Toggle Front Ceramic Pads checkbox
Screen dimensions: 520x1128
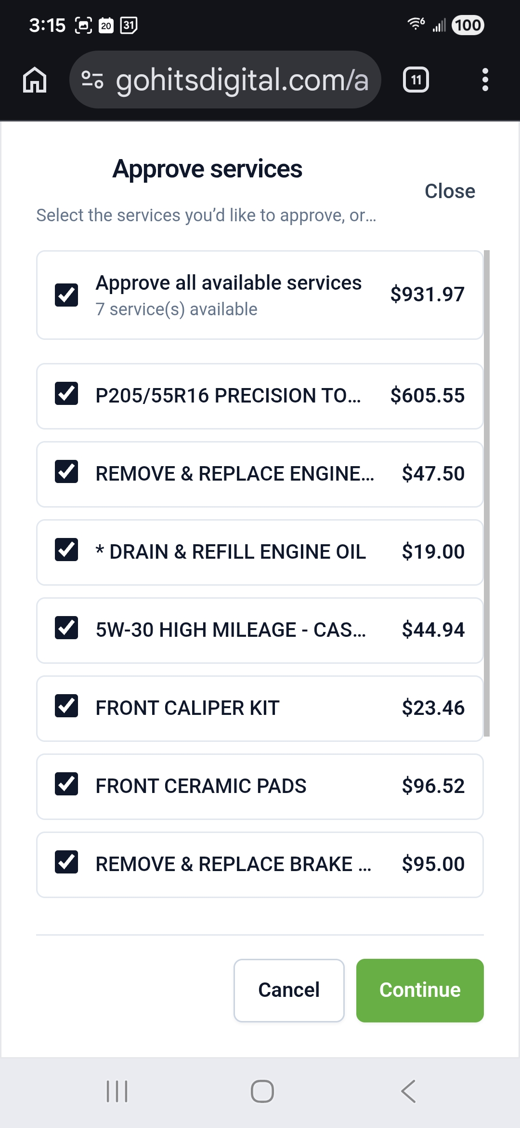point(66,784)
